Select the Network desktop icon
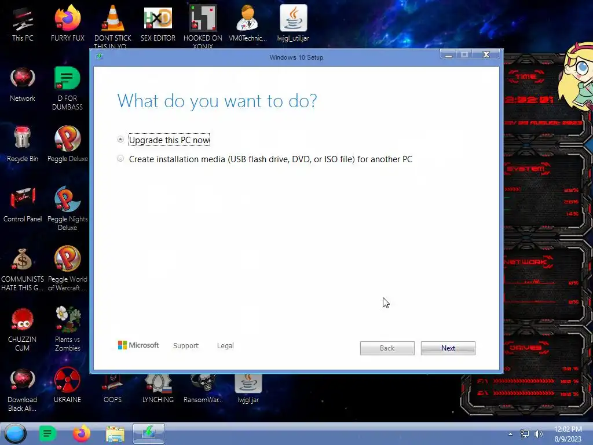This screenshot has width=593, height=445. pyautogui.click(x=23, y=84)
